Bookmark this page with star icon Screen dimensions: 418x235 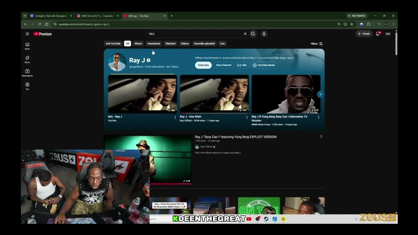352,24
